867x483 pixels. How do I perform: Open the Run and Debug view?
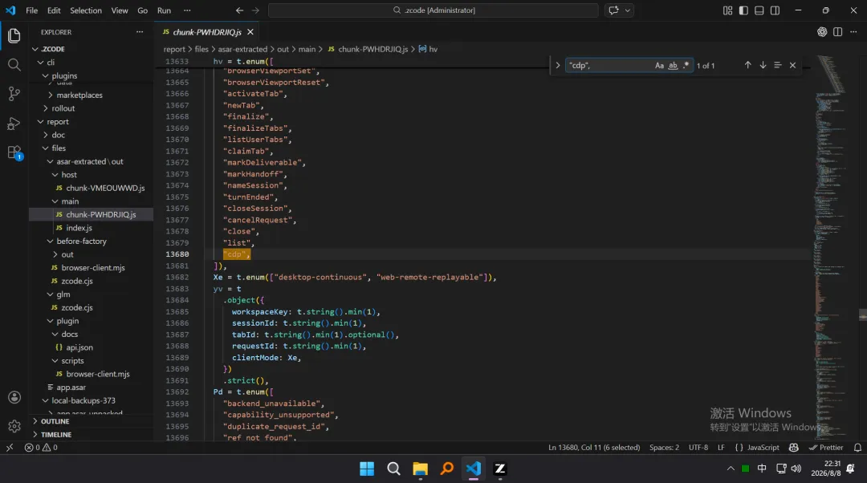(14, 124)
